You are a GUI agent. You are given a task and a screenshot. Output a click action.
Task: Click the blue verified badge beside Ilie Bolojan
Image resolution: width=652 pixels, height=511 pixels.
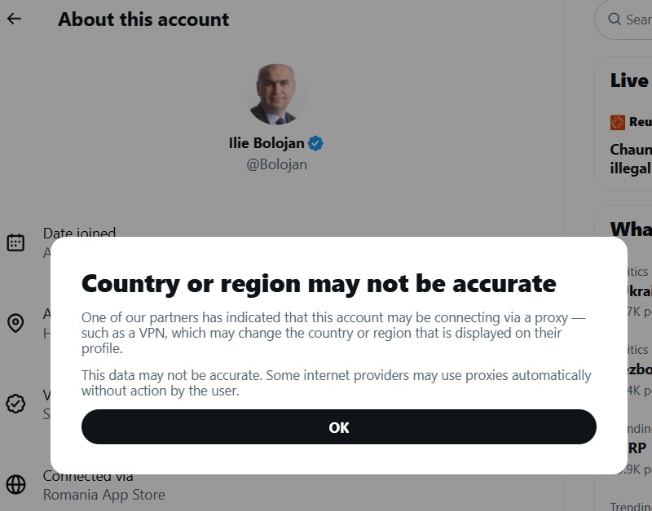click(x=315, y=143)
